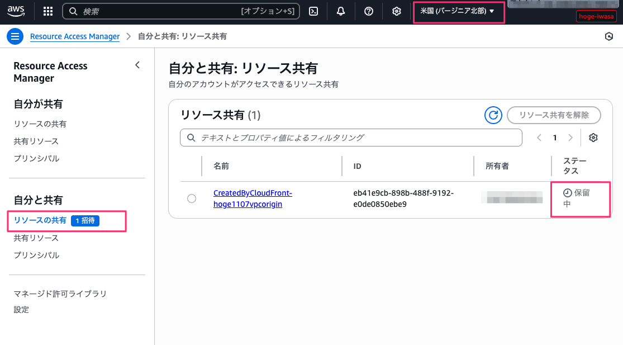Open the services grid menu icon
The width and height of the screenshot is (623, 345).
coord(48,11)
